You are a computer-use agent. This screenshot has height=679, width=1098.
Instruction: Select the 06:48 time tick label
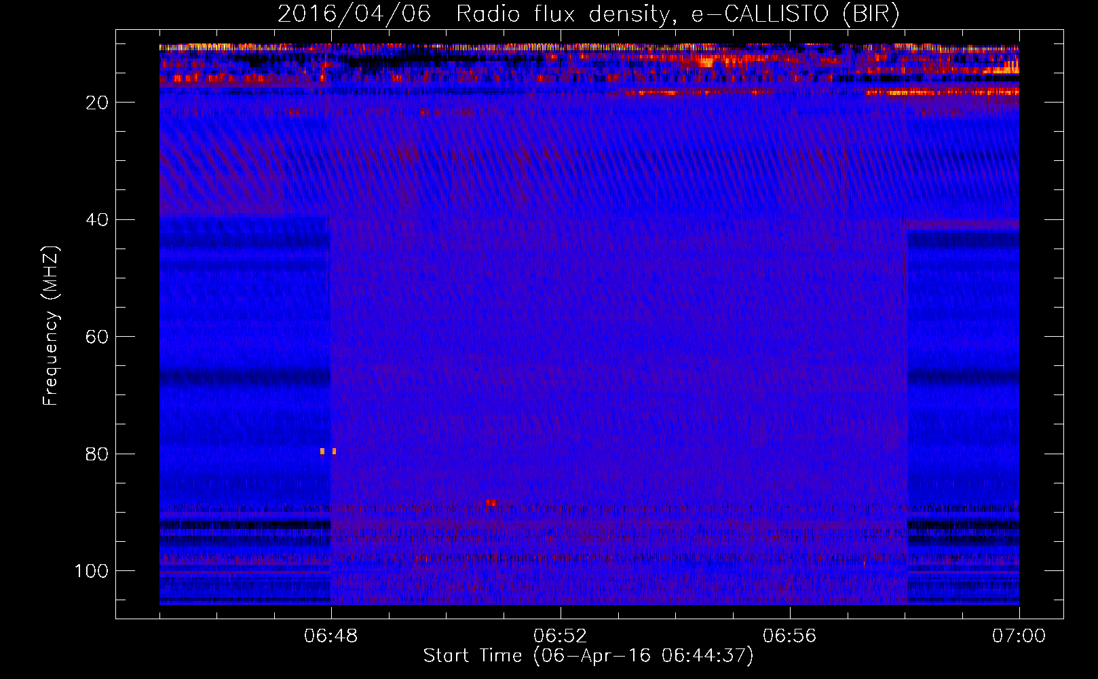(x=331, y=636)
